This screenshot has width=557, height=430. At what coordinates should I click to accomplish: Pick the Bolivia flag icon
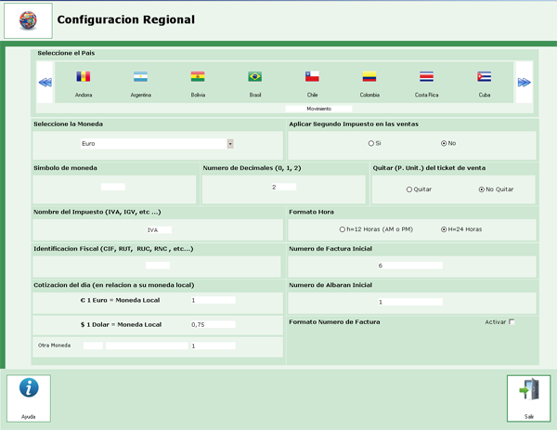click(198, 77)
